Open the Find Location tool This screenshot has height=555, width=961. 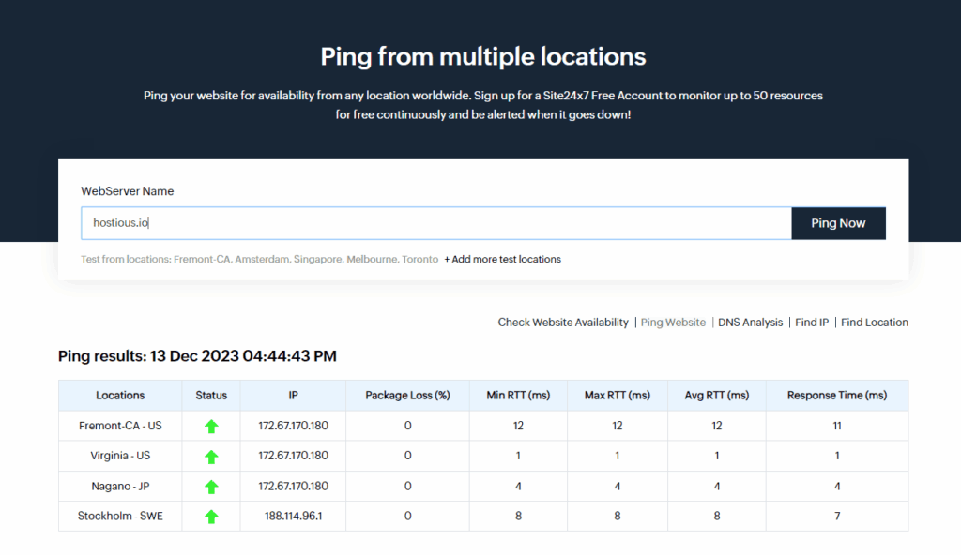[x=874, y=322]
